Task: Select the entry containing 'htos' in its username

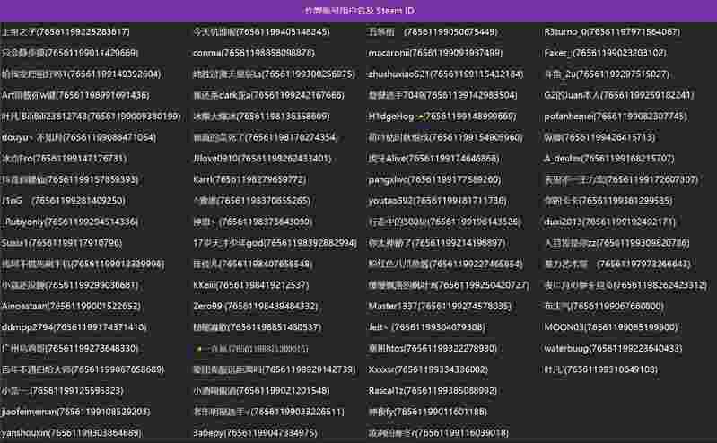Action: point(433,348)
